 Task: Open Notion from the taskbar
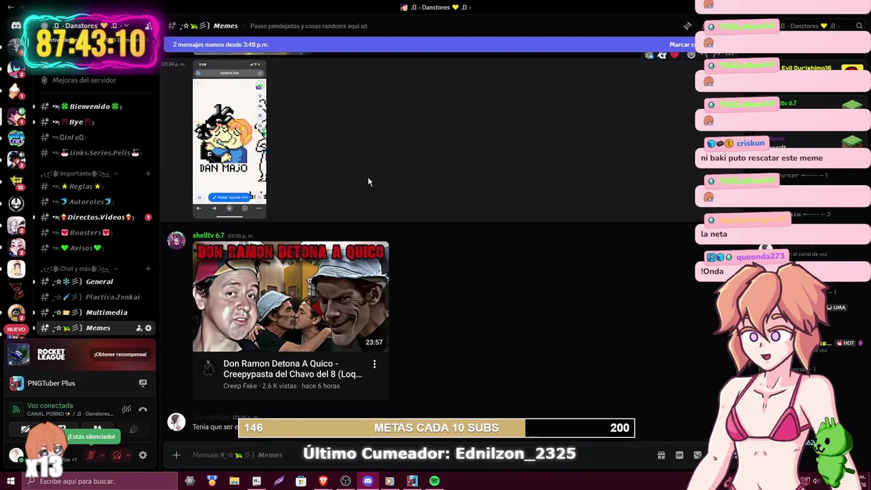(x=257, y=481)
